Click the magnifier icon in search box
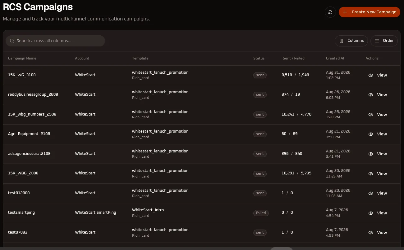The width and height of the screenshot is (404, 250). pyautogui.click(x=12, y=41)
